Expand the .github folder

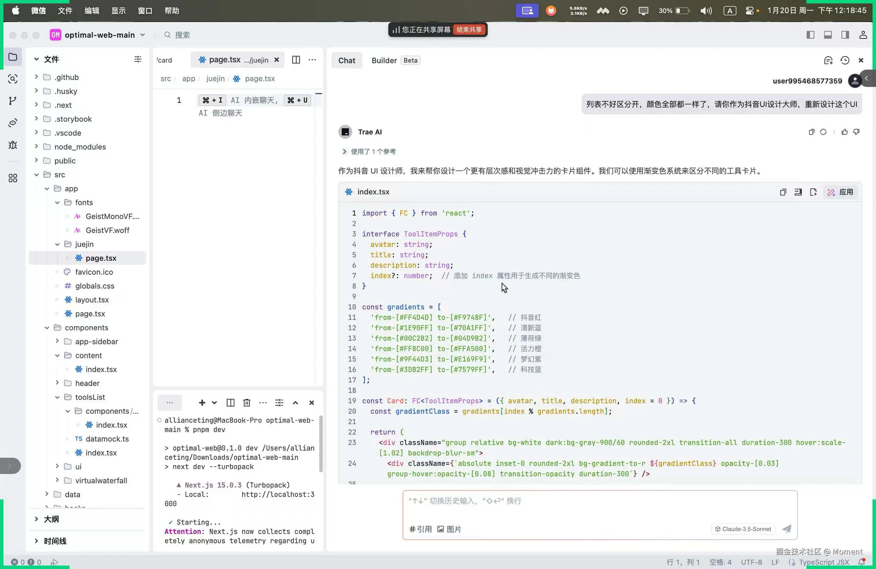point(36,77)
